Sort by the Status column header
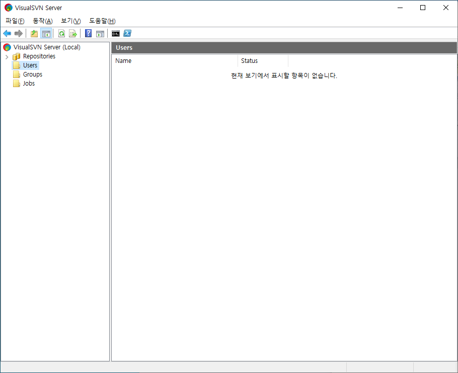 [x=263, y=61]
